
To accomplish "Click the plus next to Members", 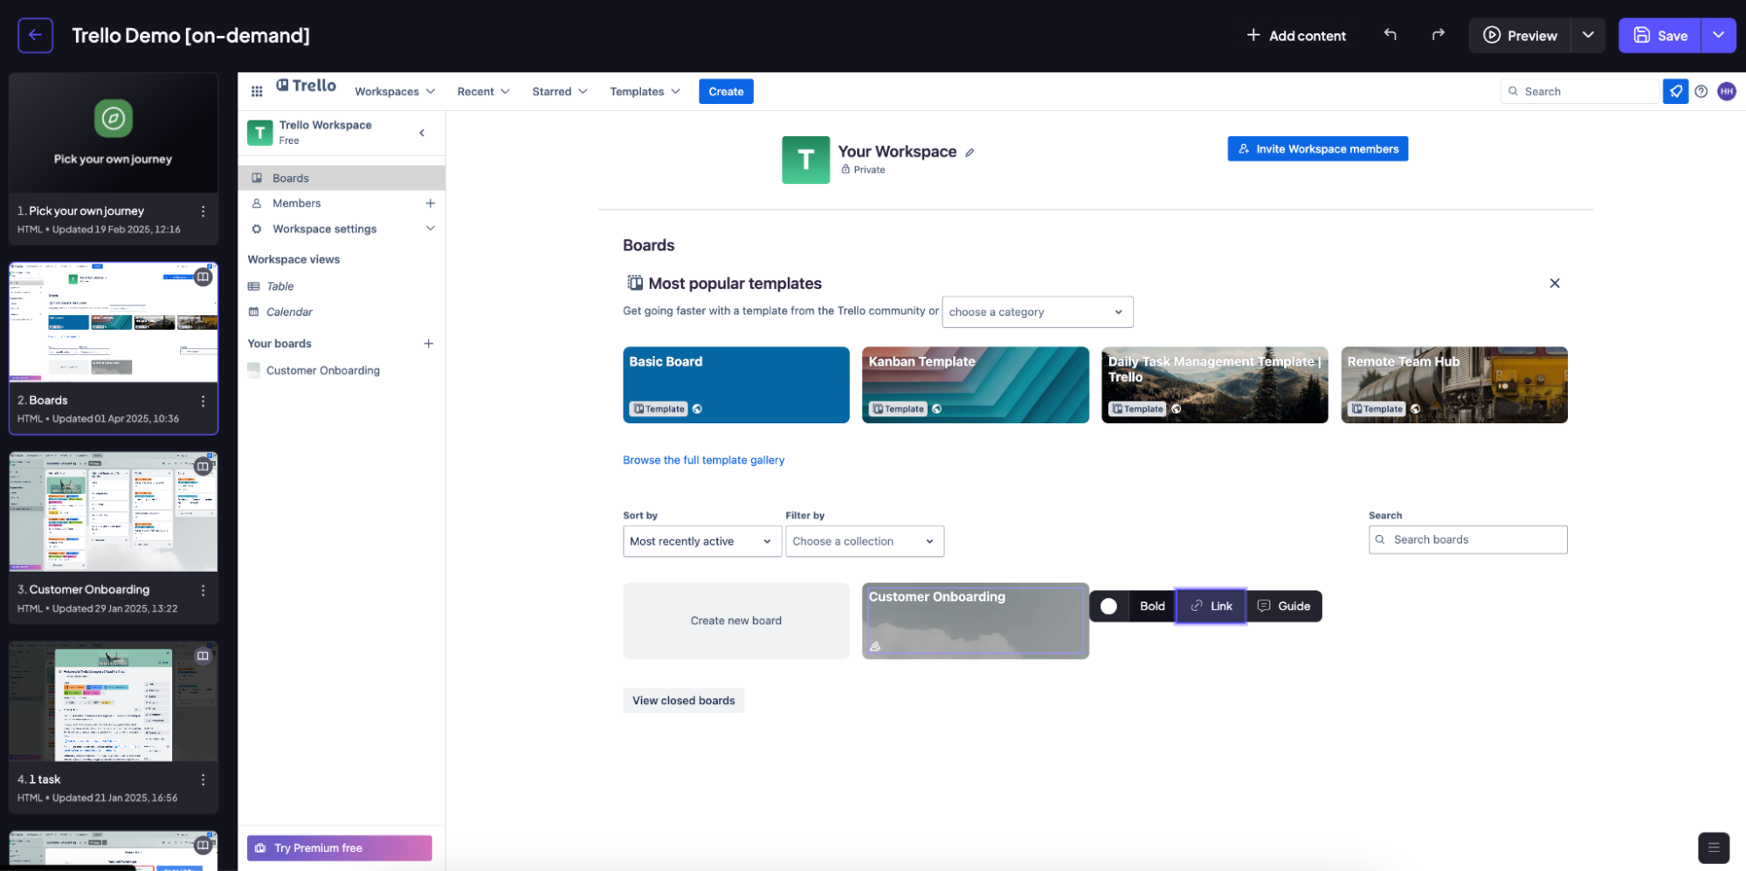I will click(x=430, y=203).
